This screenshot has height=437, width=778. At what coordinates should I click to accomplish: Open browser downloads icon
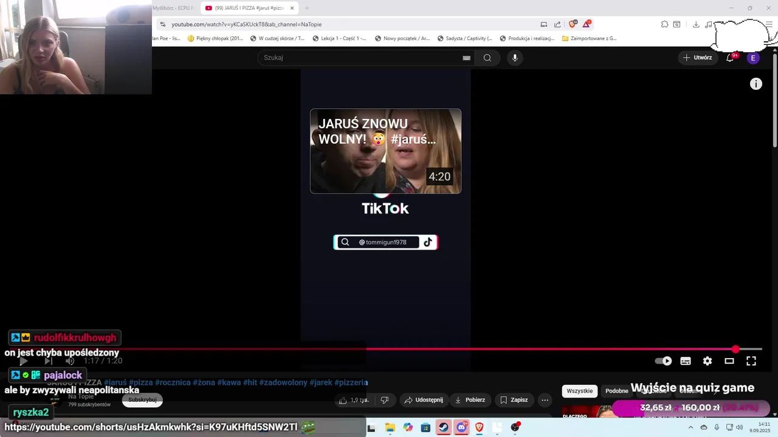tap(696, 24)
